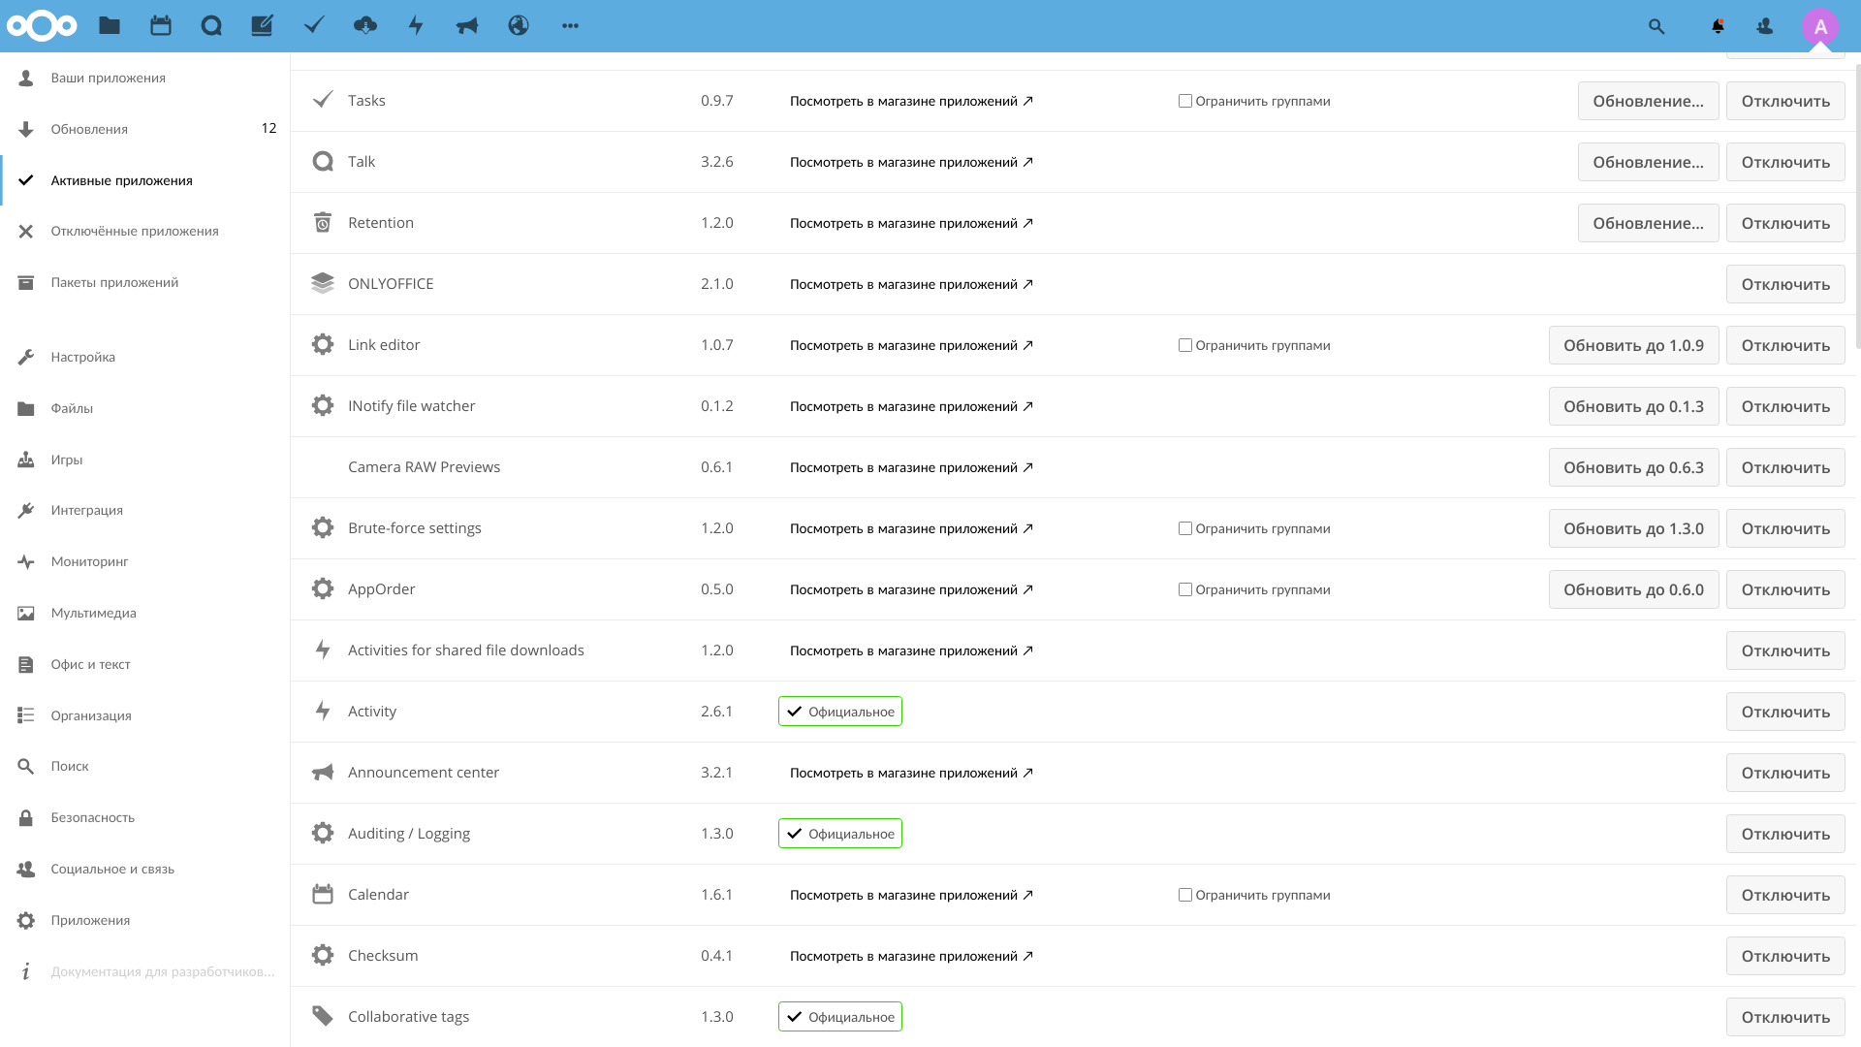Open the Files app icon in header

point(110,26)
